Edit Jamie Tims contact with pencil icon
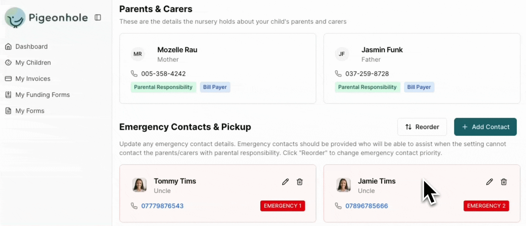This screenshot has height=226, width=526. click(x=490, y=182)
